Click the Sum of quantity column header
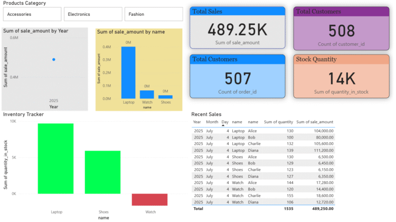This screenshot has height=222, width=396. point(278,122)
